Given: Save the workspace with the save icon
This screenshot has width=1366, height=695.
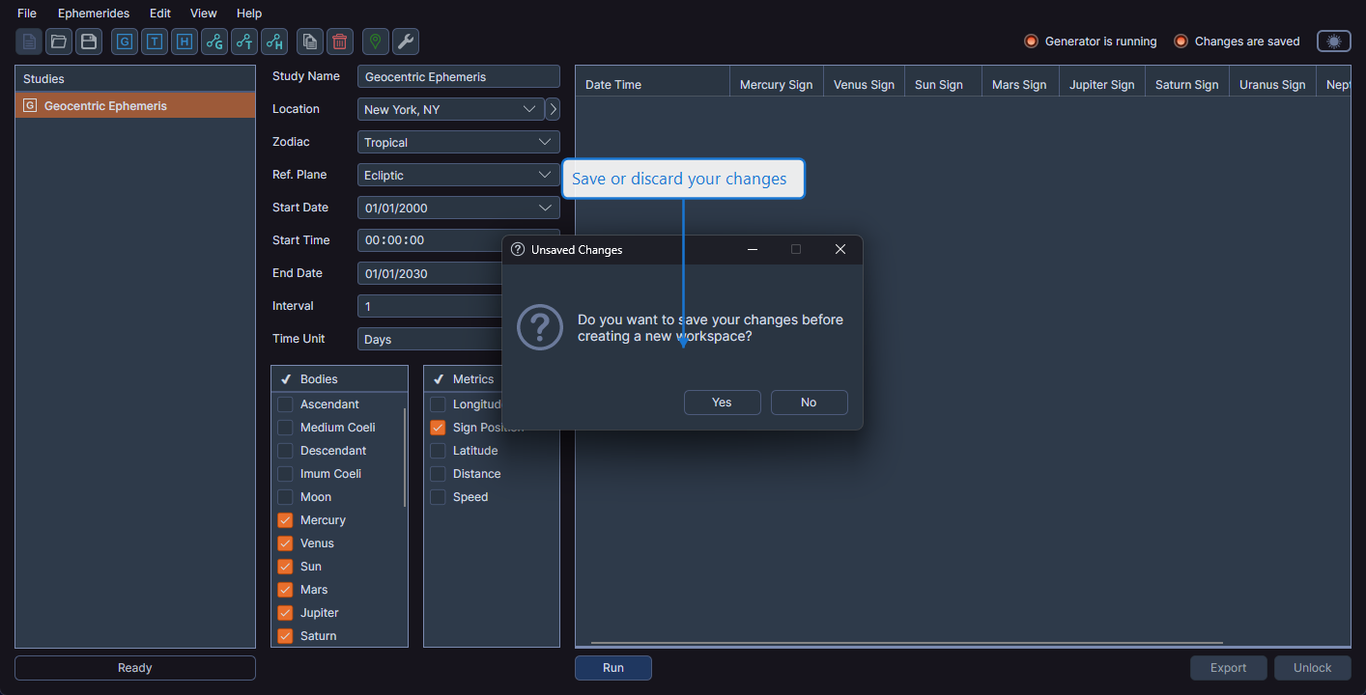Looking at the screenshot, I should 87,42.
